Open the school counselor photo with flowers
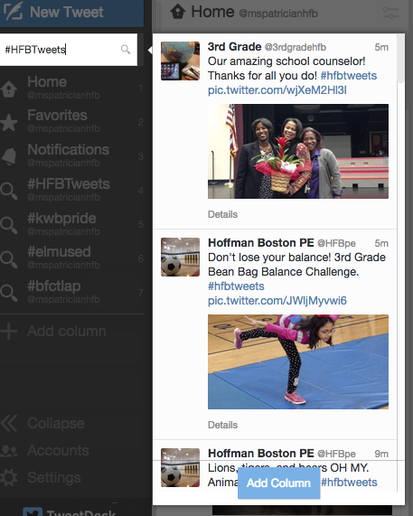413x516 pixels. click(298, 152)
